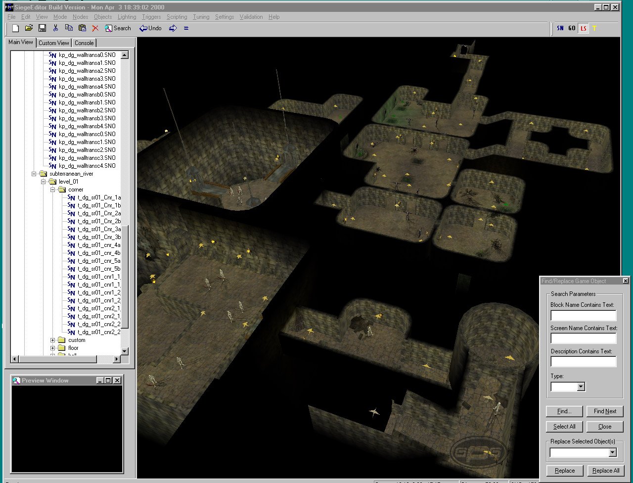Click the red X delete icon

[x=95, y=28]
